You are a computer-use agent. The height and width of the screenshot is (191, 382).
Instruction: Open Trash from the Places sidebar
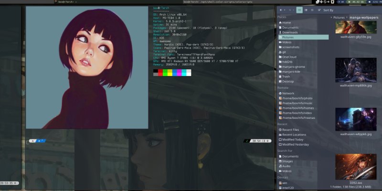click(286, 76)
